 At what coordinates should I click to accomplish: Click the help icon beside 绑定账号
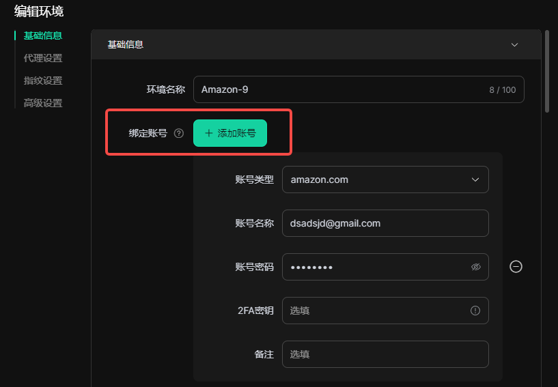click(x=179, y=134)
